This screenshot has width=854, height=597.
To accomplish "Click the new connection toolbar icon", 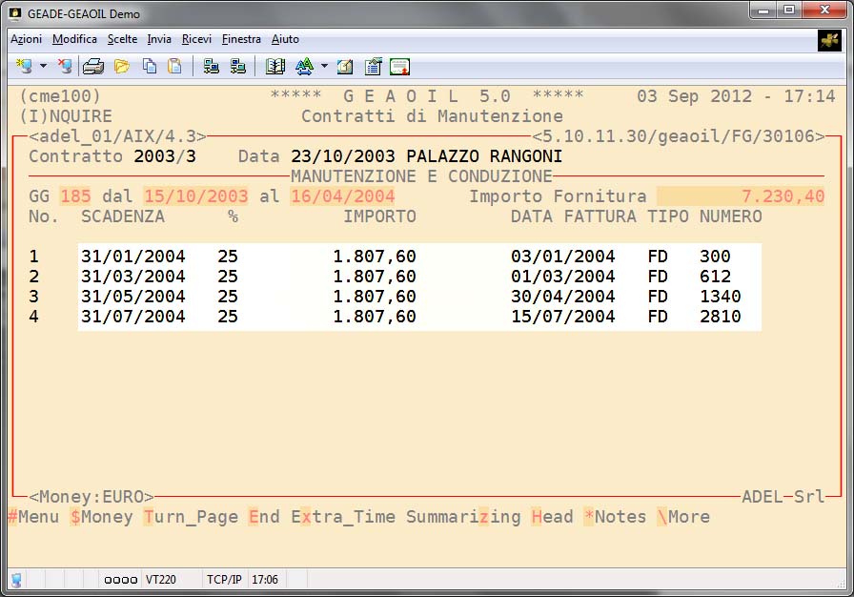I will pos(24,67).
